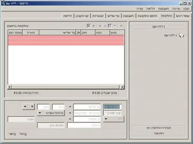Switch to the עיסקאות tab
Screen dimensions: 193x144
point(166,16)
